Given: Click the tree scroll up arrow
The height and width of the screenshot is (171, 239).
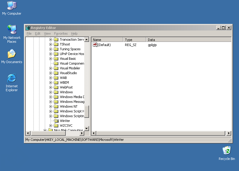Looking at the screenshot, I should click(x=87, y=39).
